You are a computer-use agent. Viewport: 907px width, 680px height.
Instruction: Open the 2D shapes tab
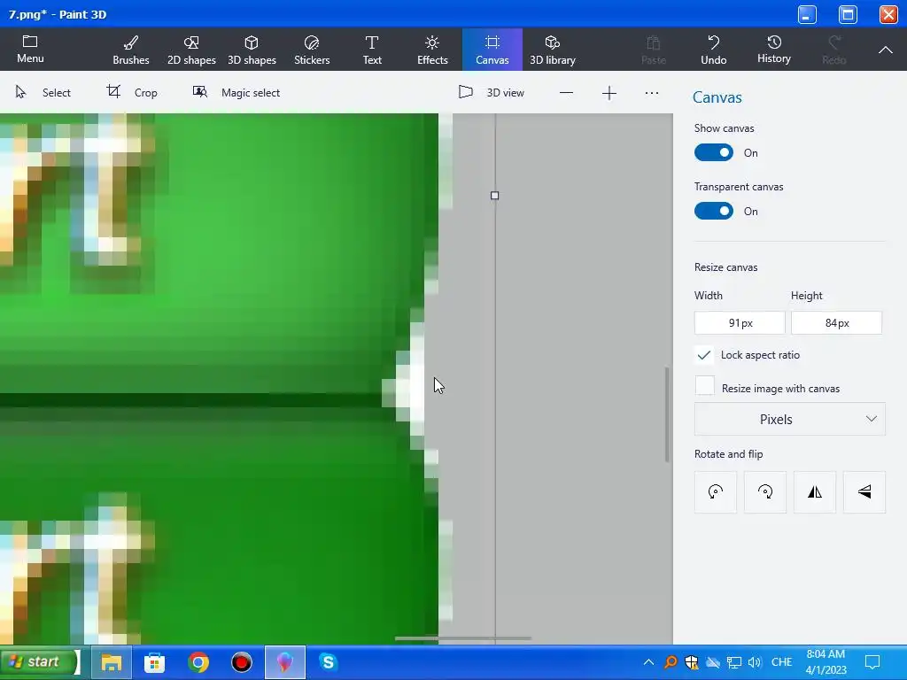click(x=191, y=50)
